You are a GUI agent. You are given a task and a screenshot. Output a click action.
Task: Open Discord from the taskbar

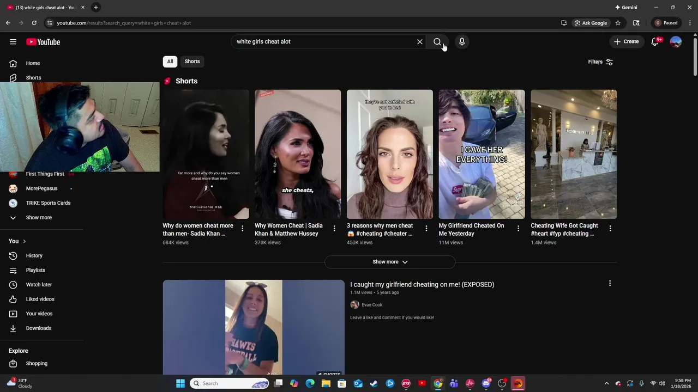tap(486, 383)
